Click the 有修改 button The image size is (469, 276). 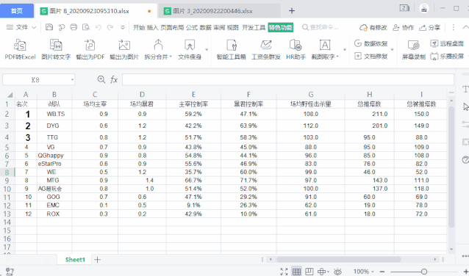pyautogui.click(x=373, y=27)
